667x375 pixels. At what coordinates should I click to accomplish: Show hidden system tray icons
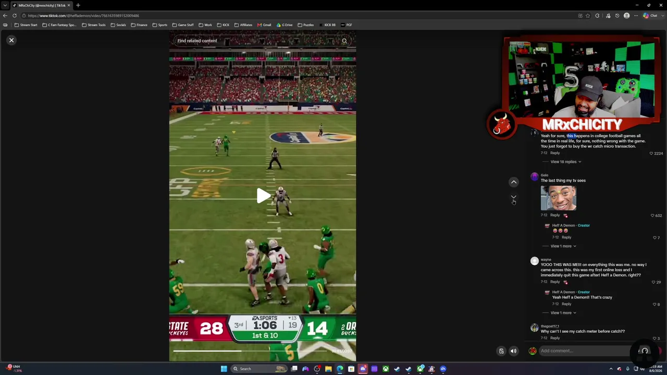click(x=611, y=369)
